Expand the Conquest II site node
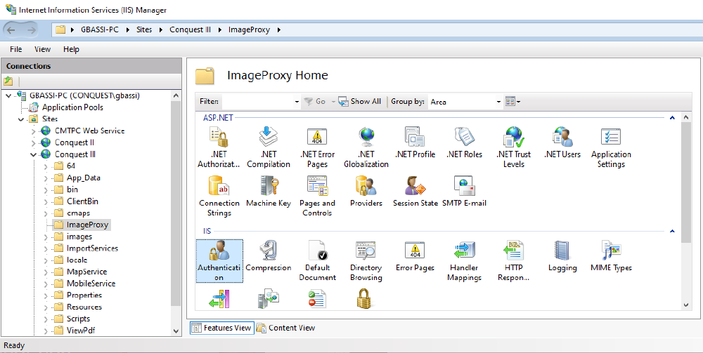This screenshot has width=703, height=353. pos(33,142)
